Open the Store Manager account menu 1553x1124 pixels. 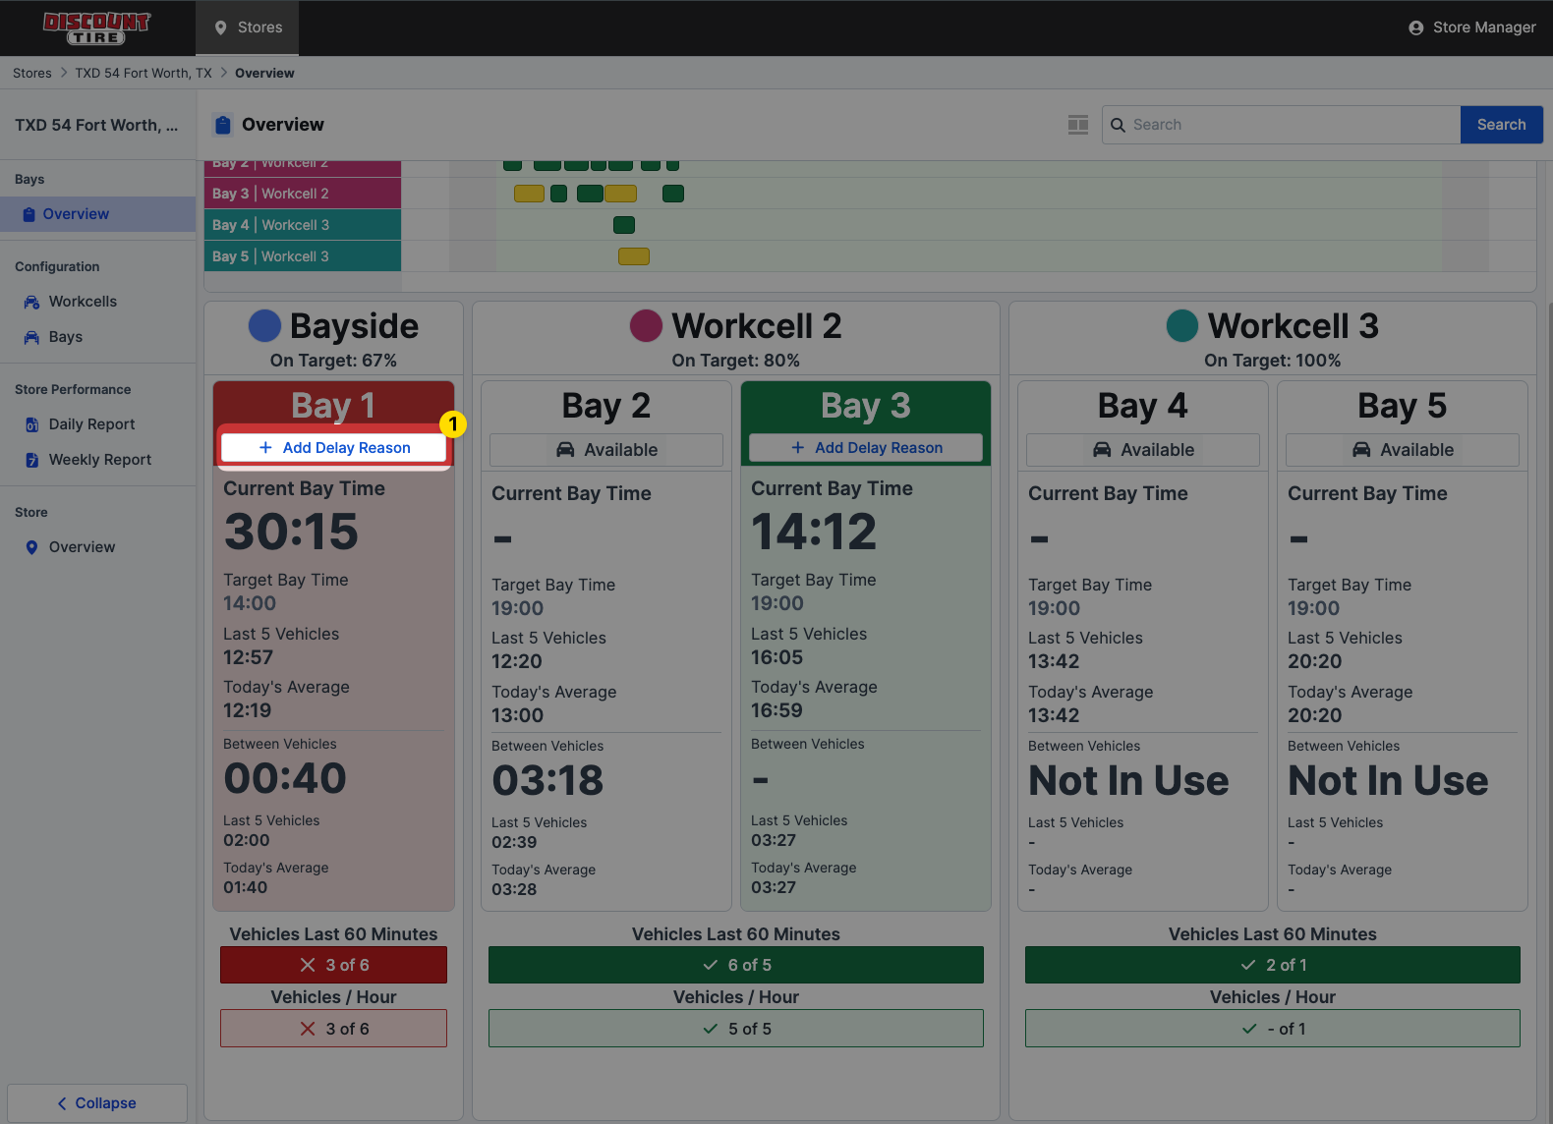coord(1471,28)
